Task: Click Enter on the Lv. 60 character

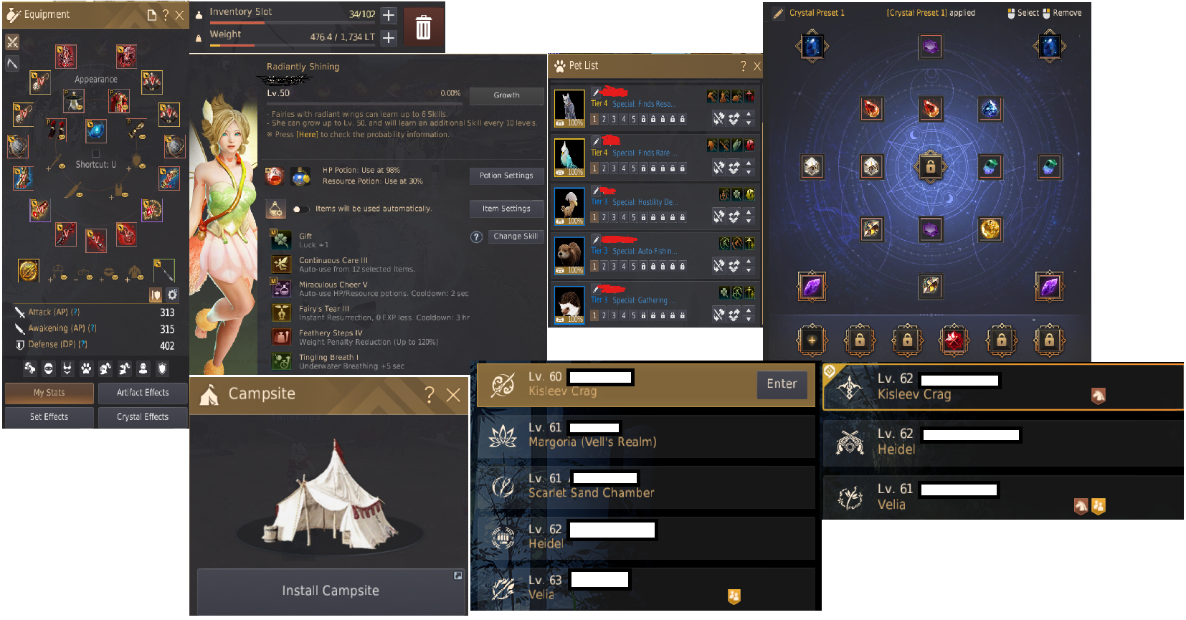Action: click(x=782, y=384)
